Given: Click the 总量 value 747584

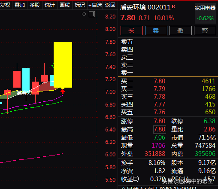Looking at the screenshot, I should coord(205,146).
